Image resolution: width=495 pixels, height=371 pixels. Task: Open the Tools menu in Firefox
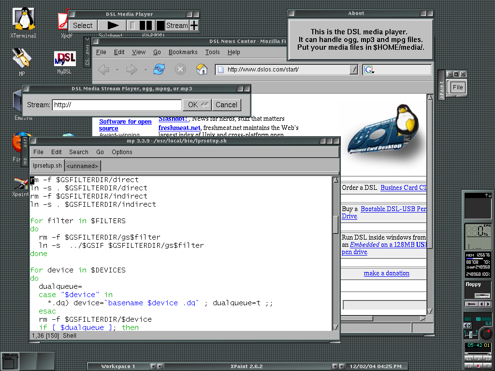(x=213, y=52)
